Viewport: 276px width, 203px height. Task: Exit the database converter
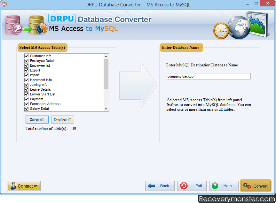pyautogui.click(x=192, y=186)
